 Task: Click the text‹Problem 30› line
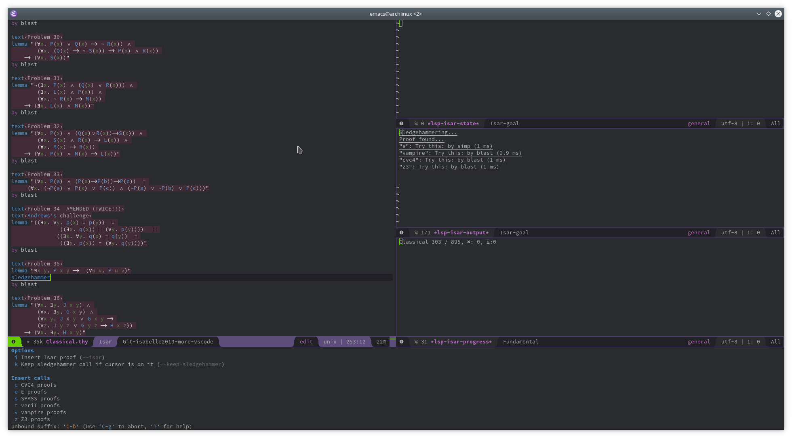37,37
